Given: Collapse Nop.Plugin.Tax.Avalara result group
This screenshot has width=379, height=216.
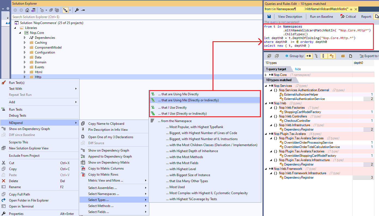Looking at the screenshot, I should 266,134.
